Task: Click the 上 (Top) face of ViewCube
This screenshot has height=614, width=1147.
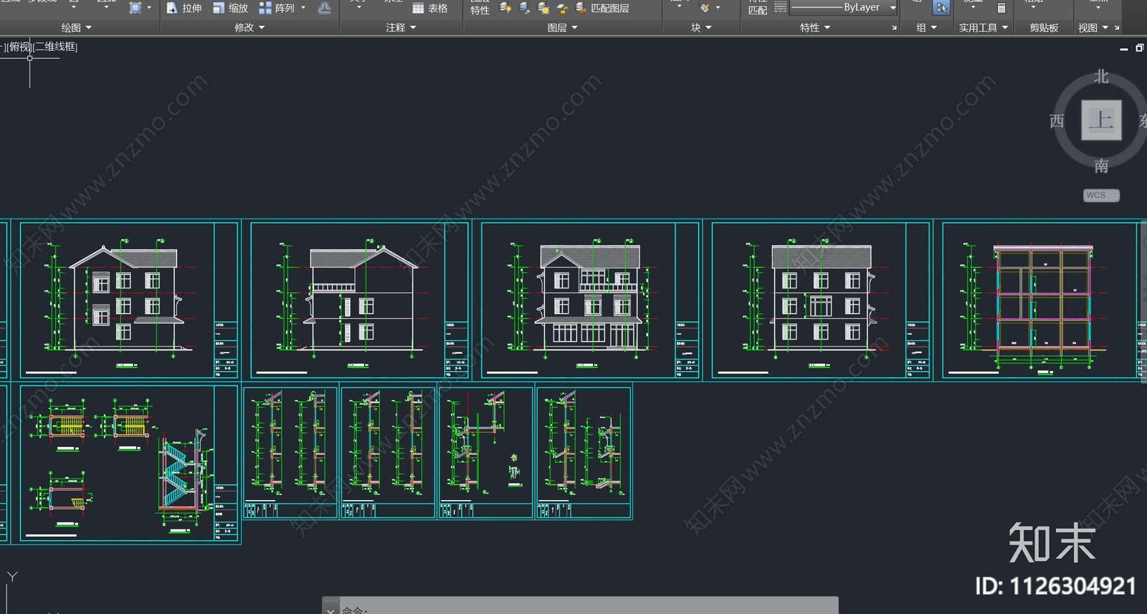Action: 1101,120
